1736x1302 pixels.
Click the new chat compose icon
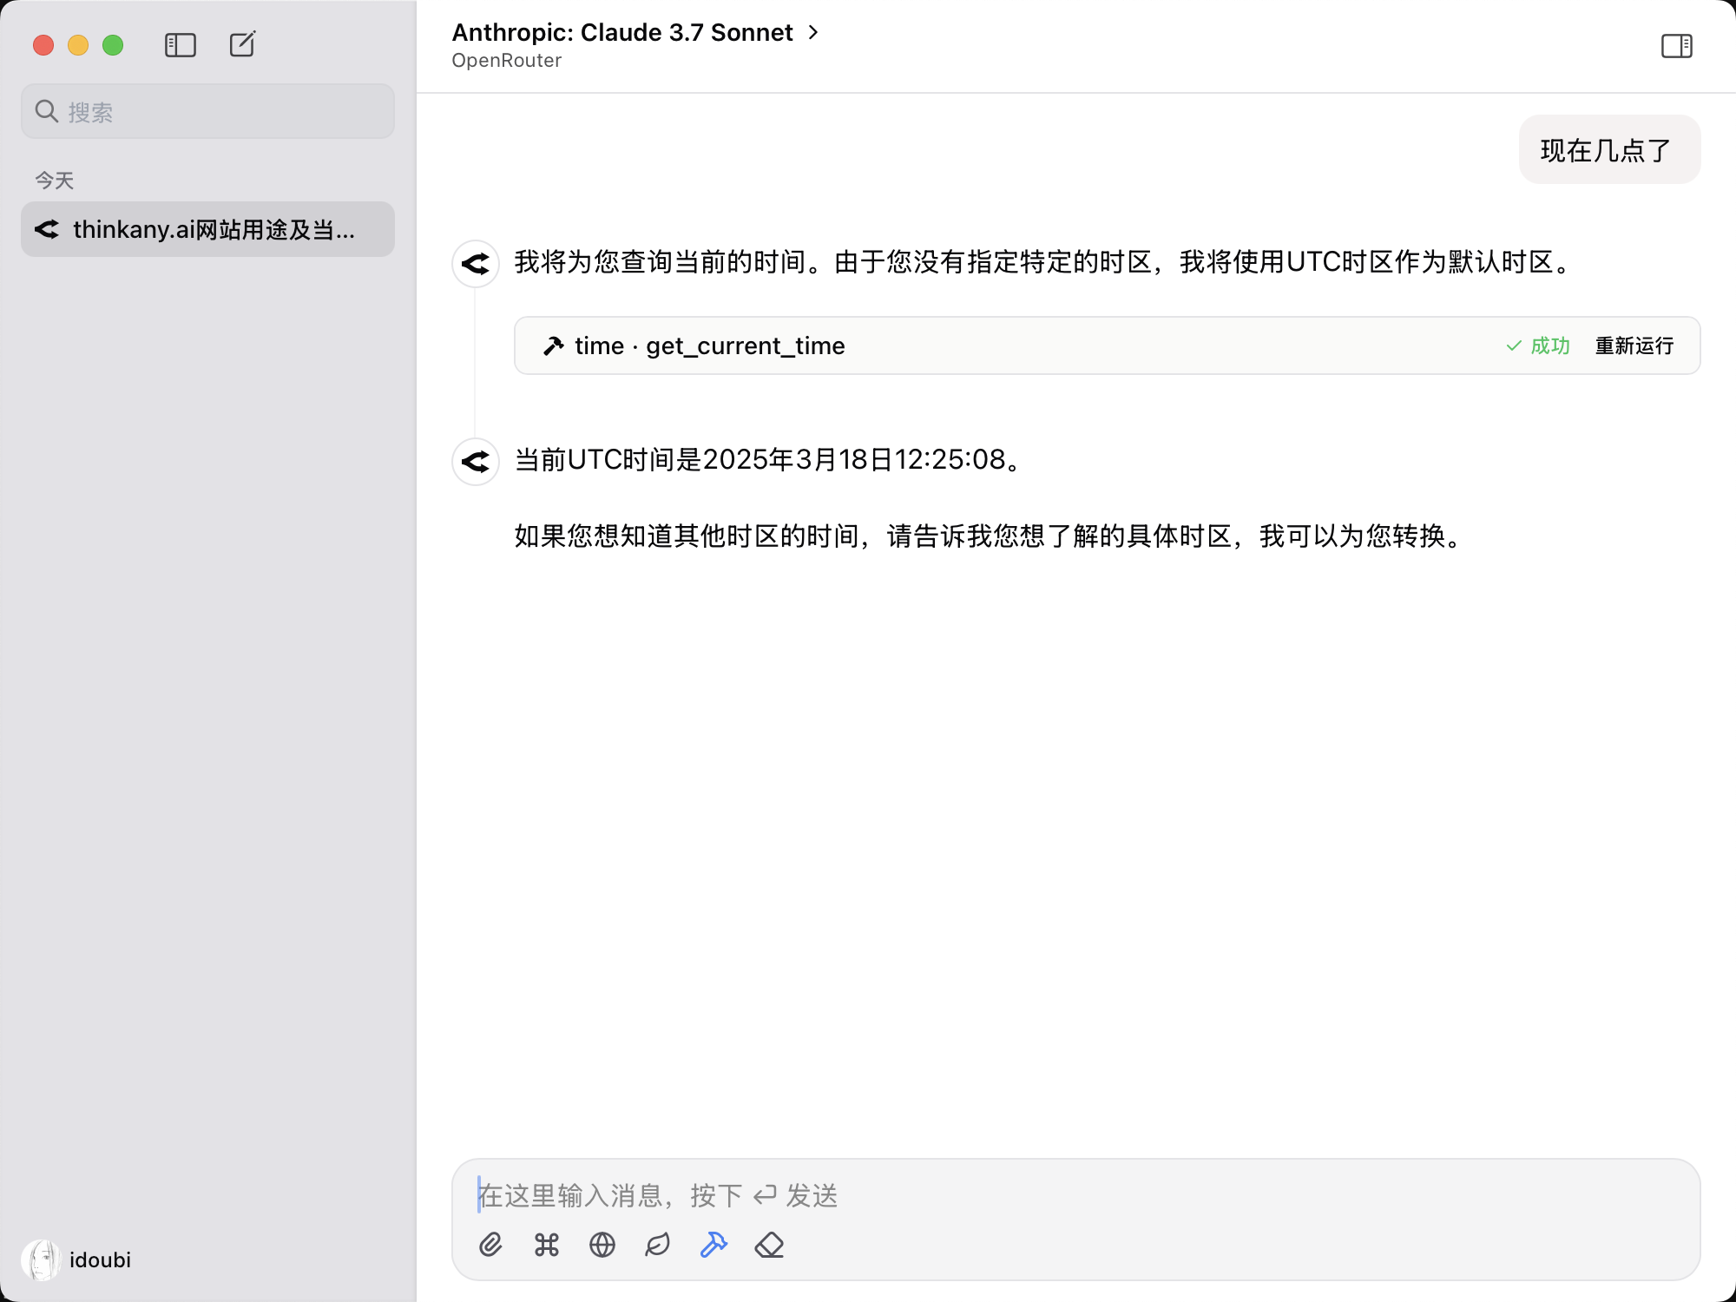pos(242,44)
